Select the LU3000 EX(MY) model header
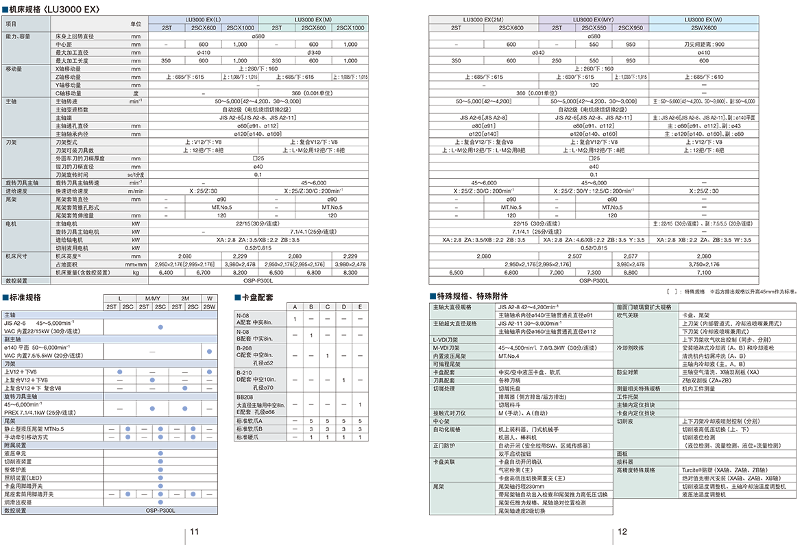This screenshot has height=545, width=802. coord(593,20)
